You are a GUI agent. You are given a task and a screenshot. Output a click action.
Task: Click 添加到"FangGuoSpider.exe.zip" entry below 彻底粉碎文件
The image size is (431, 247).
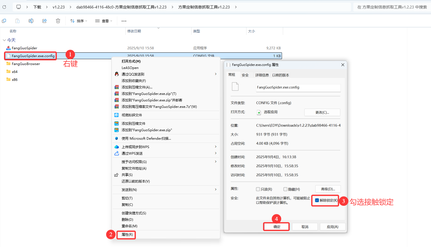click(x=147, y=130)
